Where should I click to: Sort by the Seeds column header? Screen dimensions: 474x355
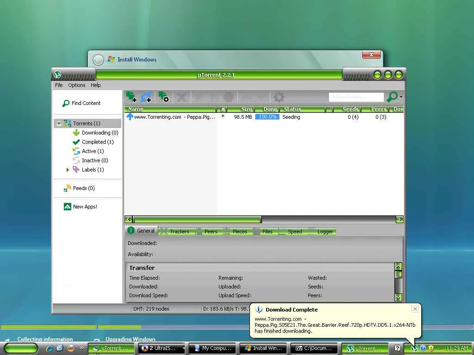[347, 109]
